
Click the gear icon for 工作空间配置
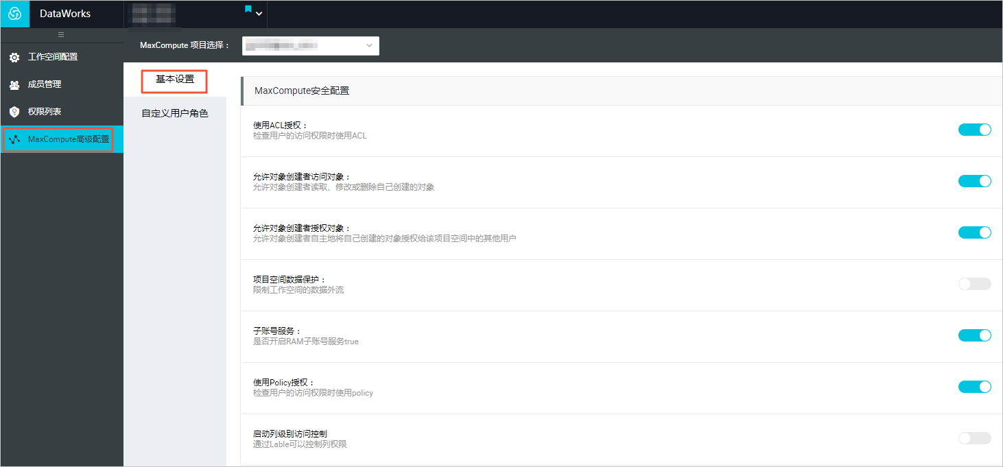coord(14,58)
